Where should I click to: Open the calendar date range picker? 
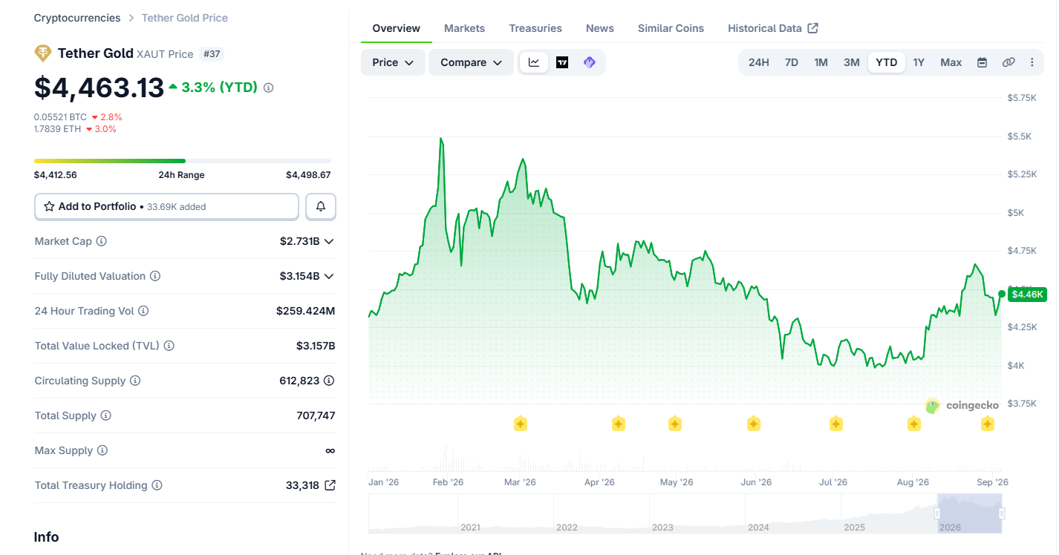982,62
